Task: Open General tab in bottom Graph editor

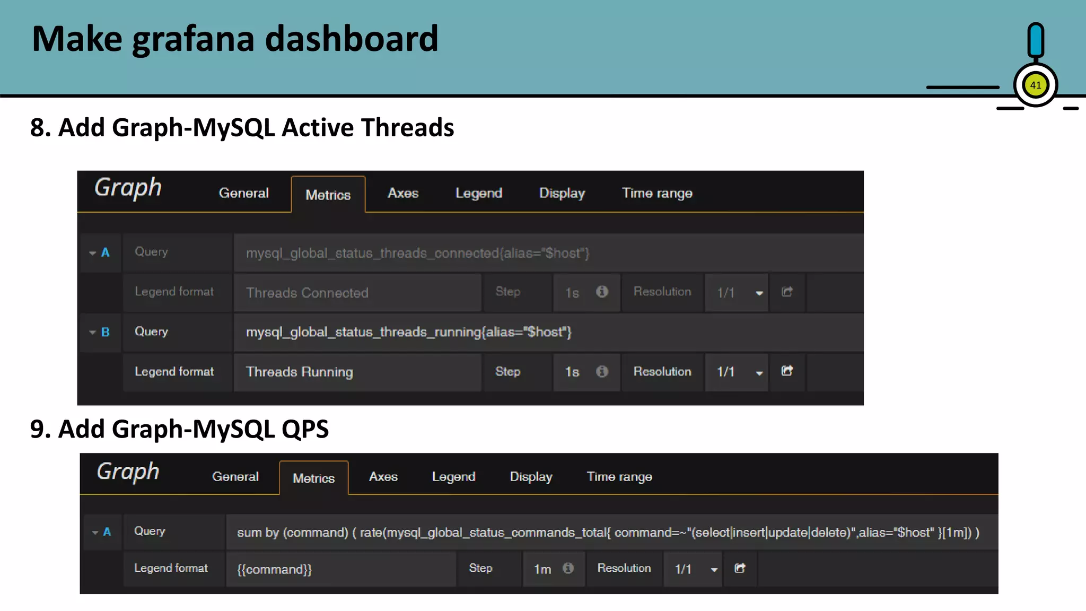Action: 235,476
